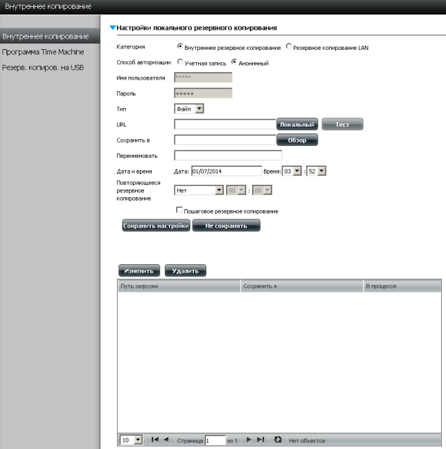Viewport: 446px width, 449px height.
Task: Select Внутреннее резервное копирование radio option
Action: click(180, 46)
